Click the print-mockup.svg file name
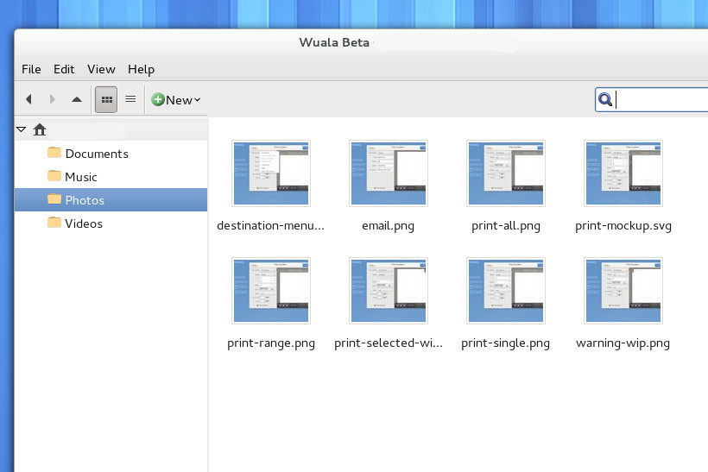 point(623,225)
